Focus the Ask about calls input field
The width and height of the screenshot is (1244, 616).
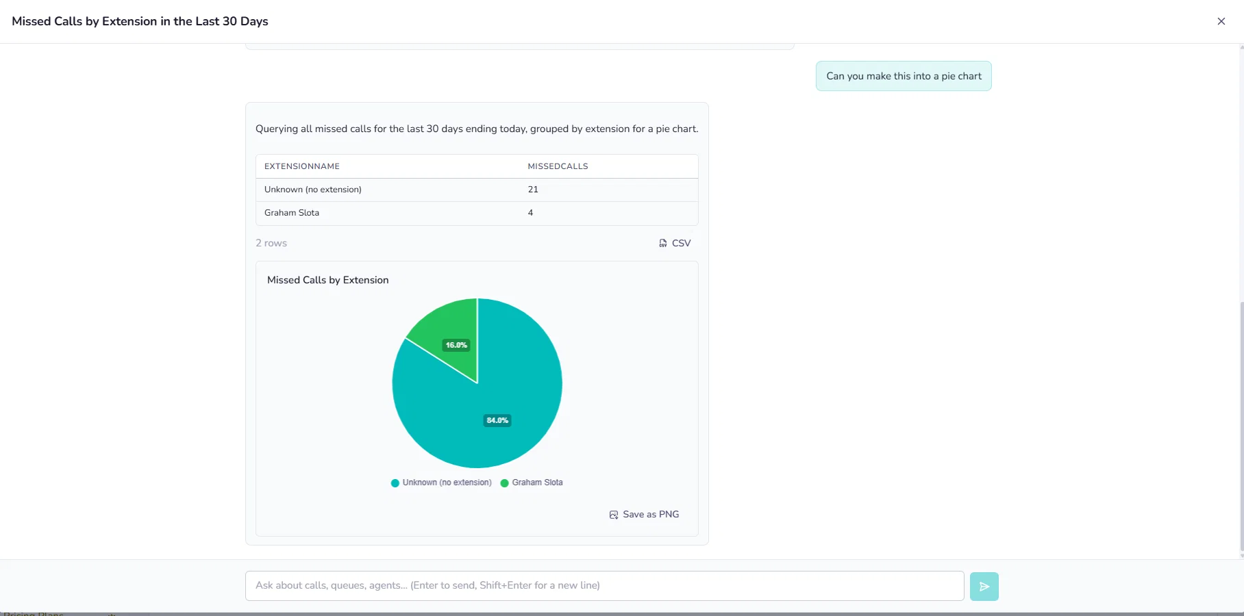pos(604,586)
